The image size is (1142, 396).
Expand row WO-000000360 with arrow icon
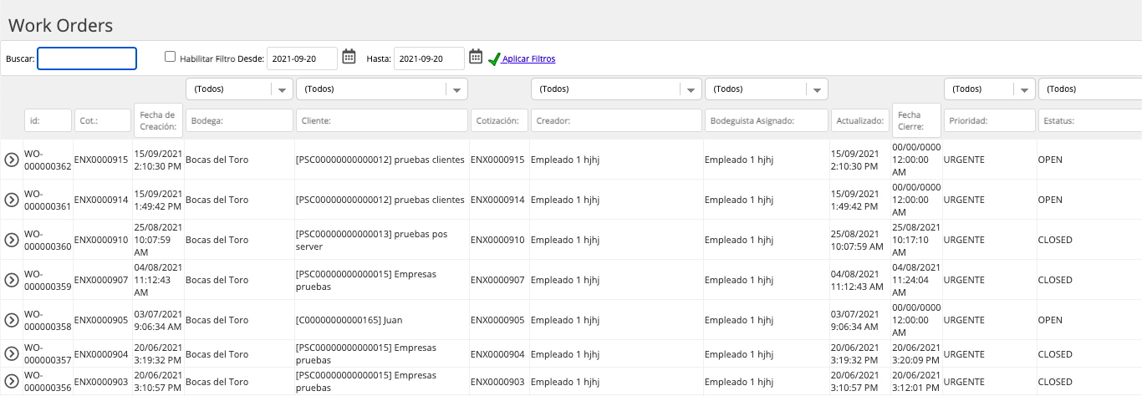pyautogui.click(x=12, y=240)
